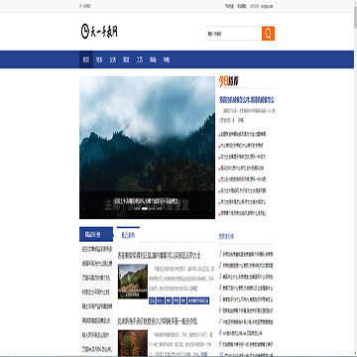
Task: Open the first article's mountain valley thumbnail
Action: click(x=133, y=282)
